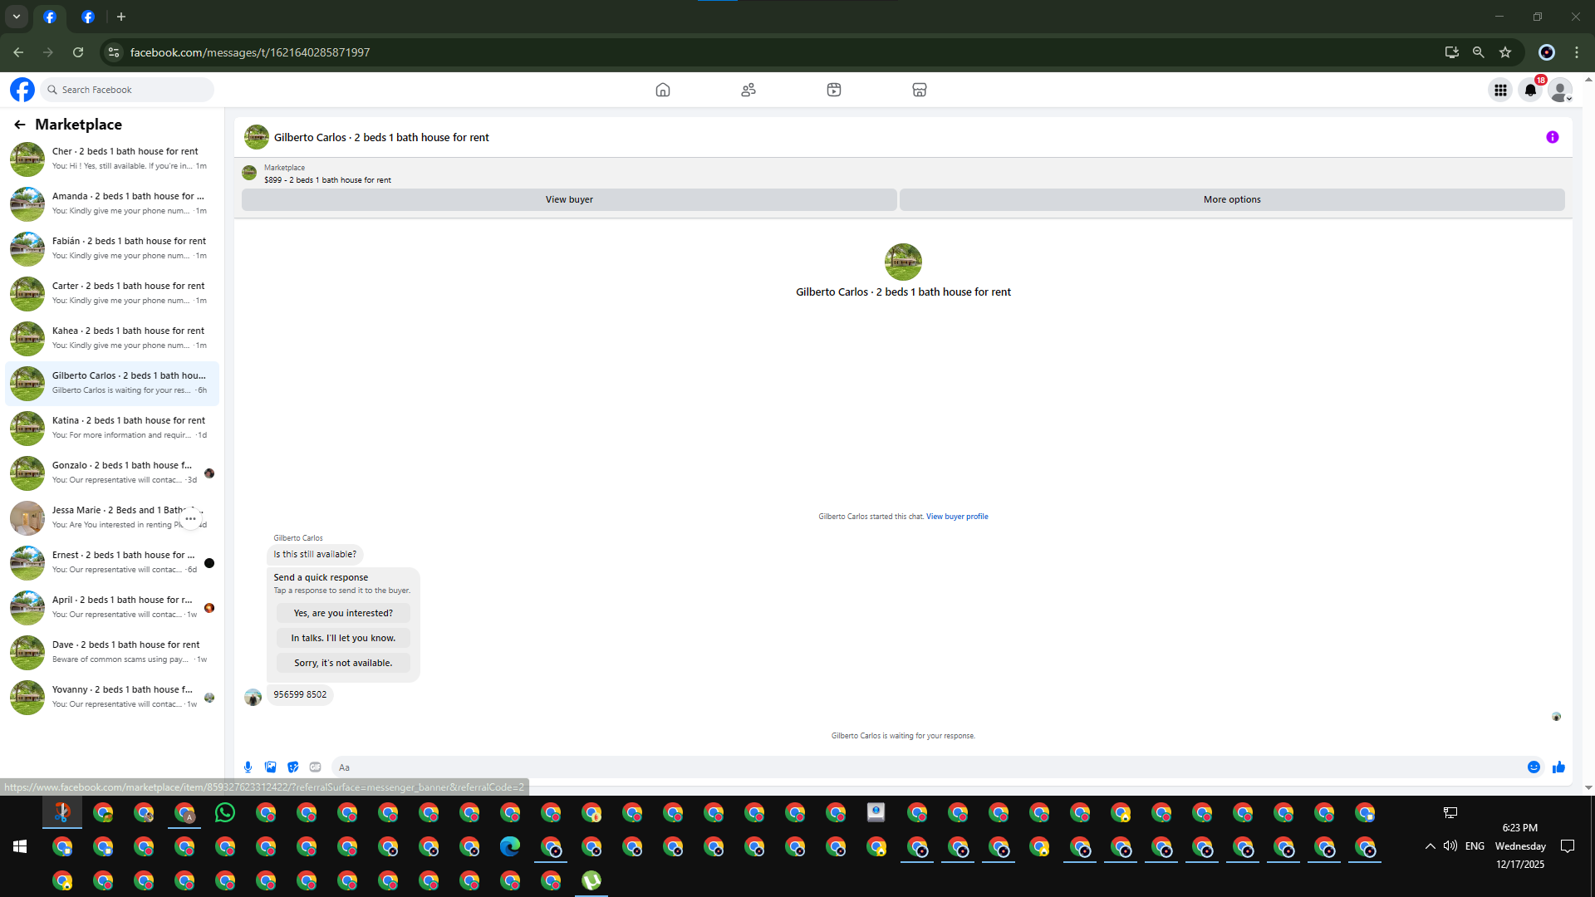Open options menu on Jessa Marie chat
The height and width of the screenshot is (897, 1595).
(x=190, y=518)
